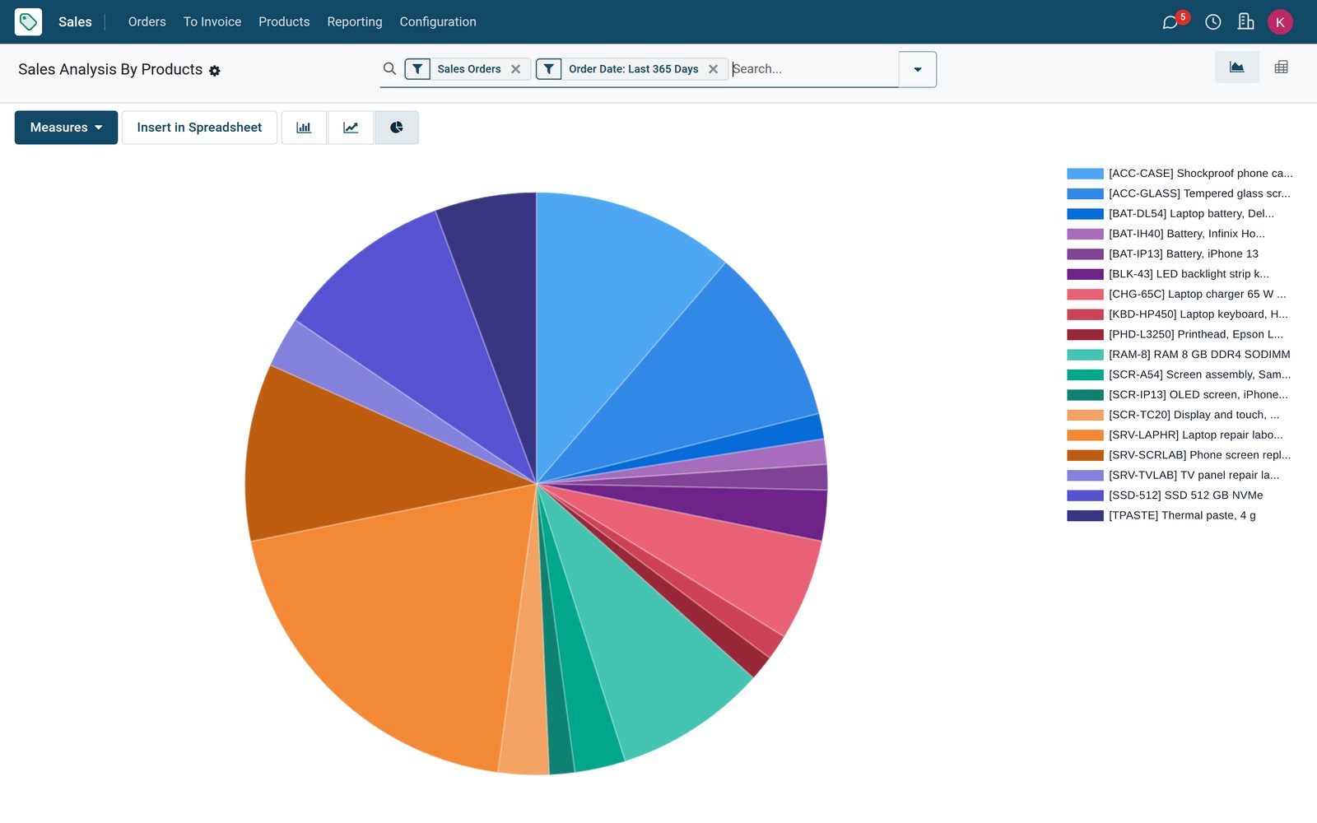Open the Reporting menu

tap(355, 22)
